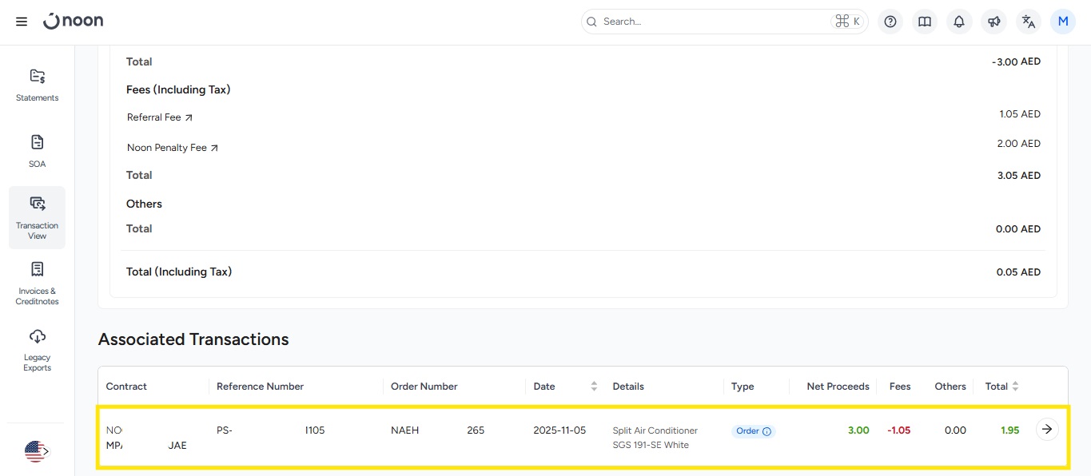Click the noon logo
This screenshot has width=1091, height=476.
[73, 22]
